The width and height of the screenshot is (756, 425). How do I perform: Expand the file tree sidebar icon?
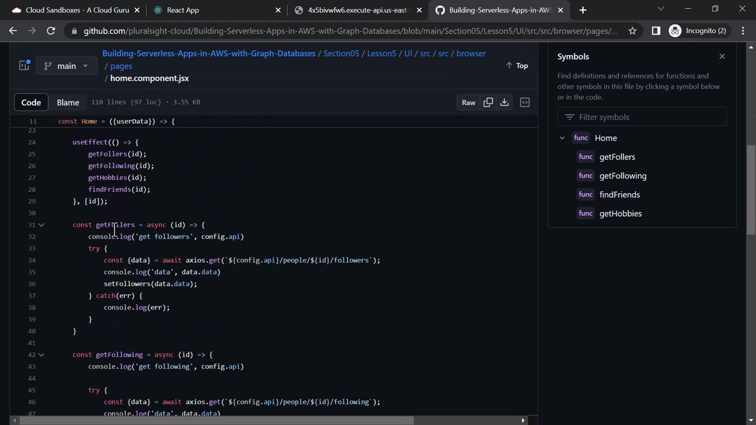24,66
